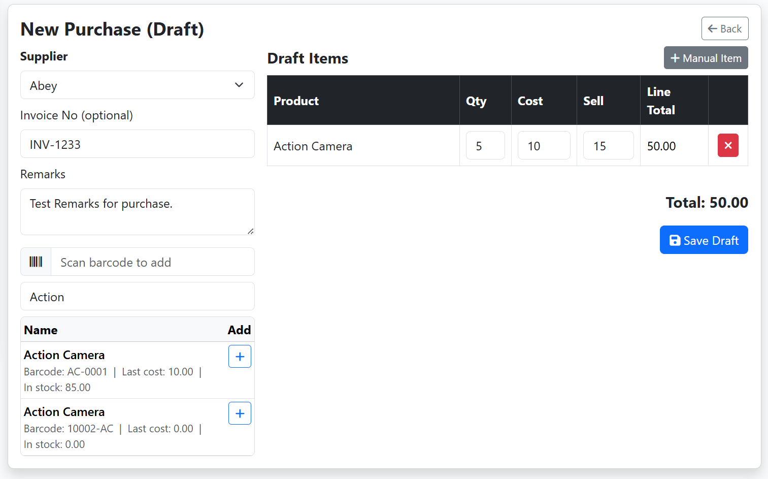
Task: Click the plus icon on Manual Item button
Action: point(675,57)
